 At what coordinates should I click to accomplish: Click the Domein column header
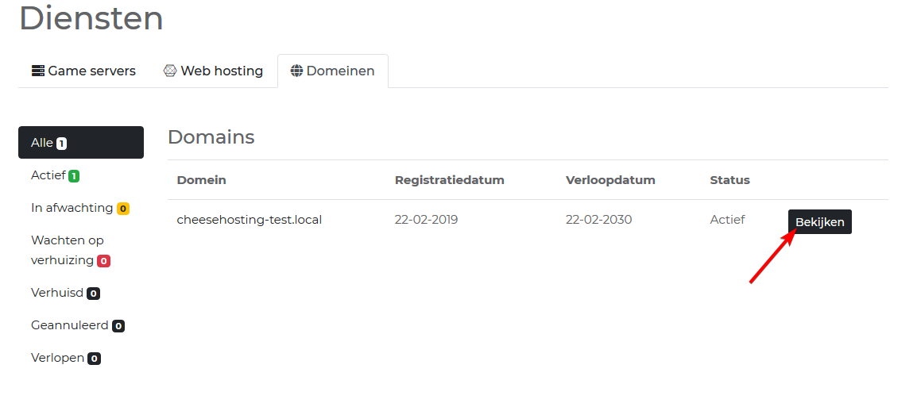(201, 180)
